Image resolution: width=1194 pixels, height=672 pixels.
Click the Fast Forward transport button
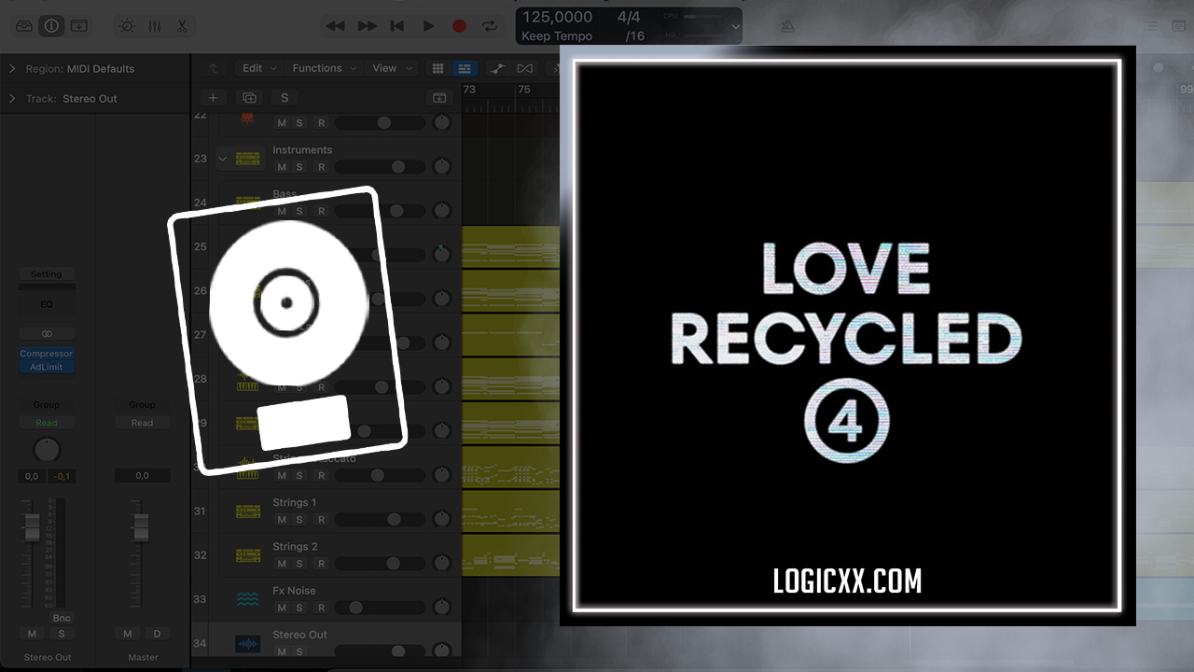[x=368, y=26]
